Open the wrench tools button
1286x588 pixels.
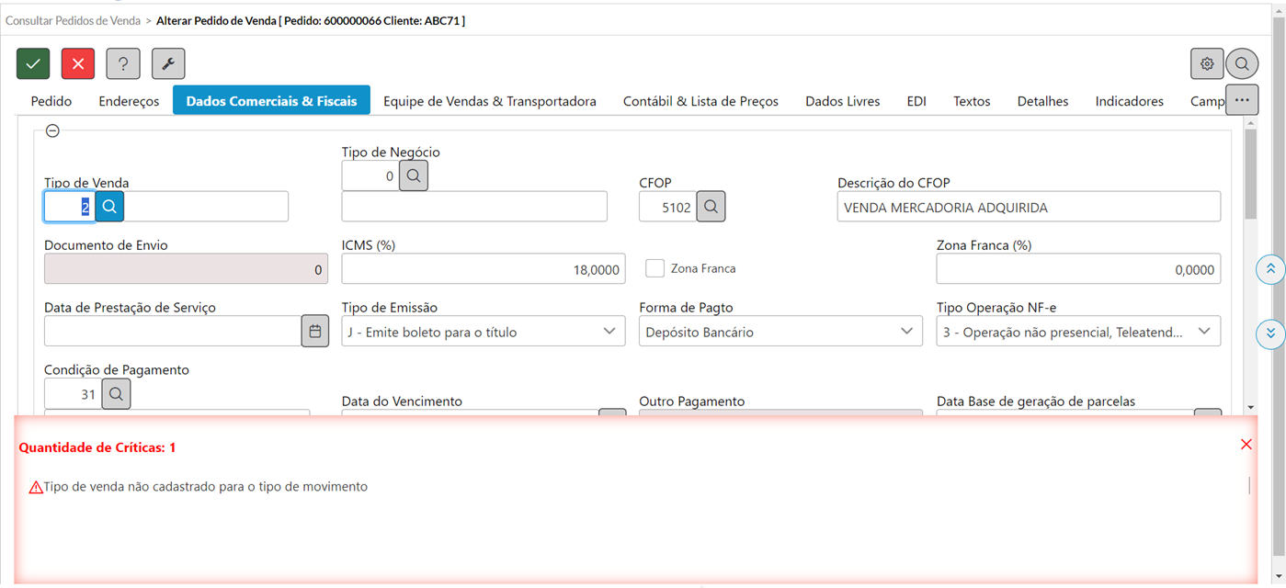click(x=168, y=63)
